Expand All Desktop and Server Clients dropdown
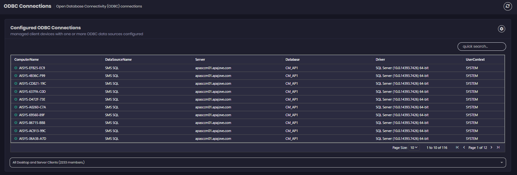The width and height of the screenshot is (517, 175). click(x=257, y=163)
